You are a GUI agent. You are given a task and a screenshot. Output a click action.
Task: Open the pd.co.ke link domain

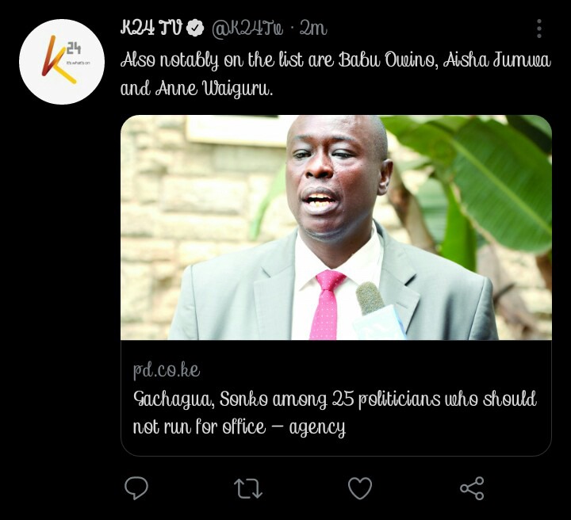point(167,370)
